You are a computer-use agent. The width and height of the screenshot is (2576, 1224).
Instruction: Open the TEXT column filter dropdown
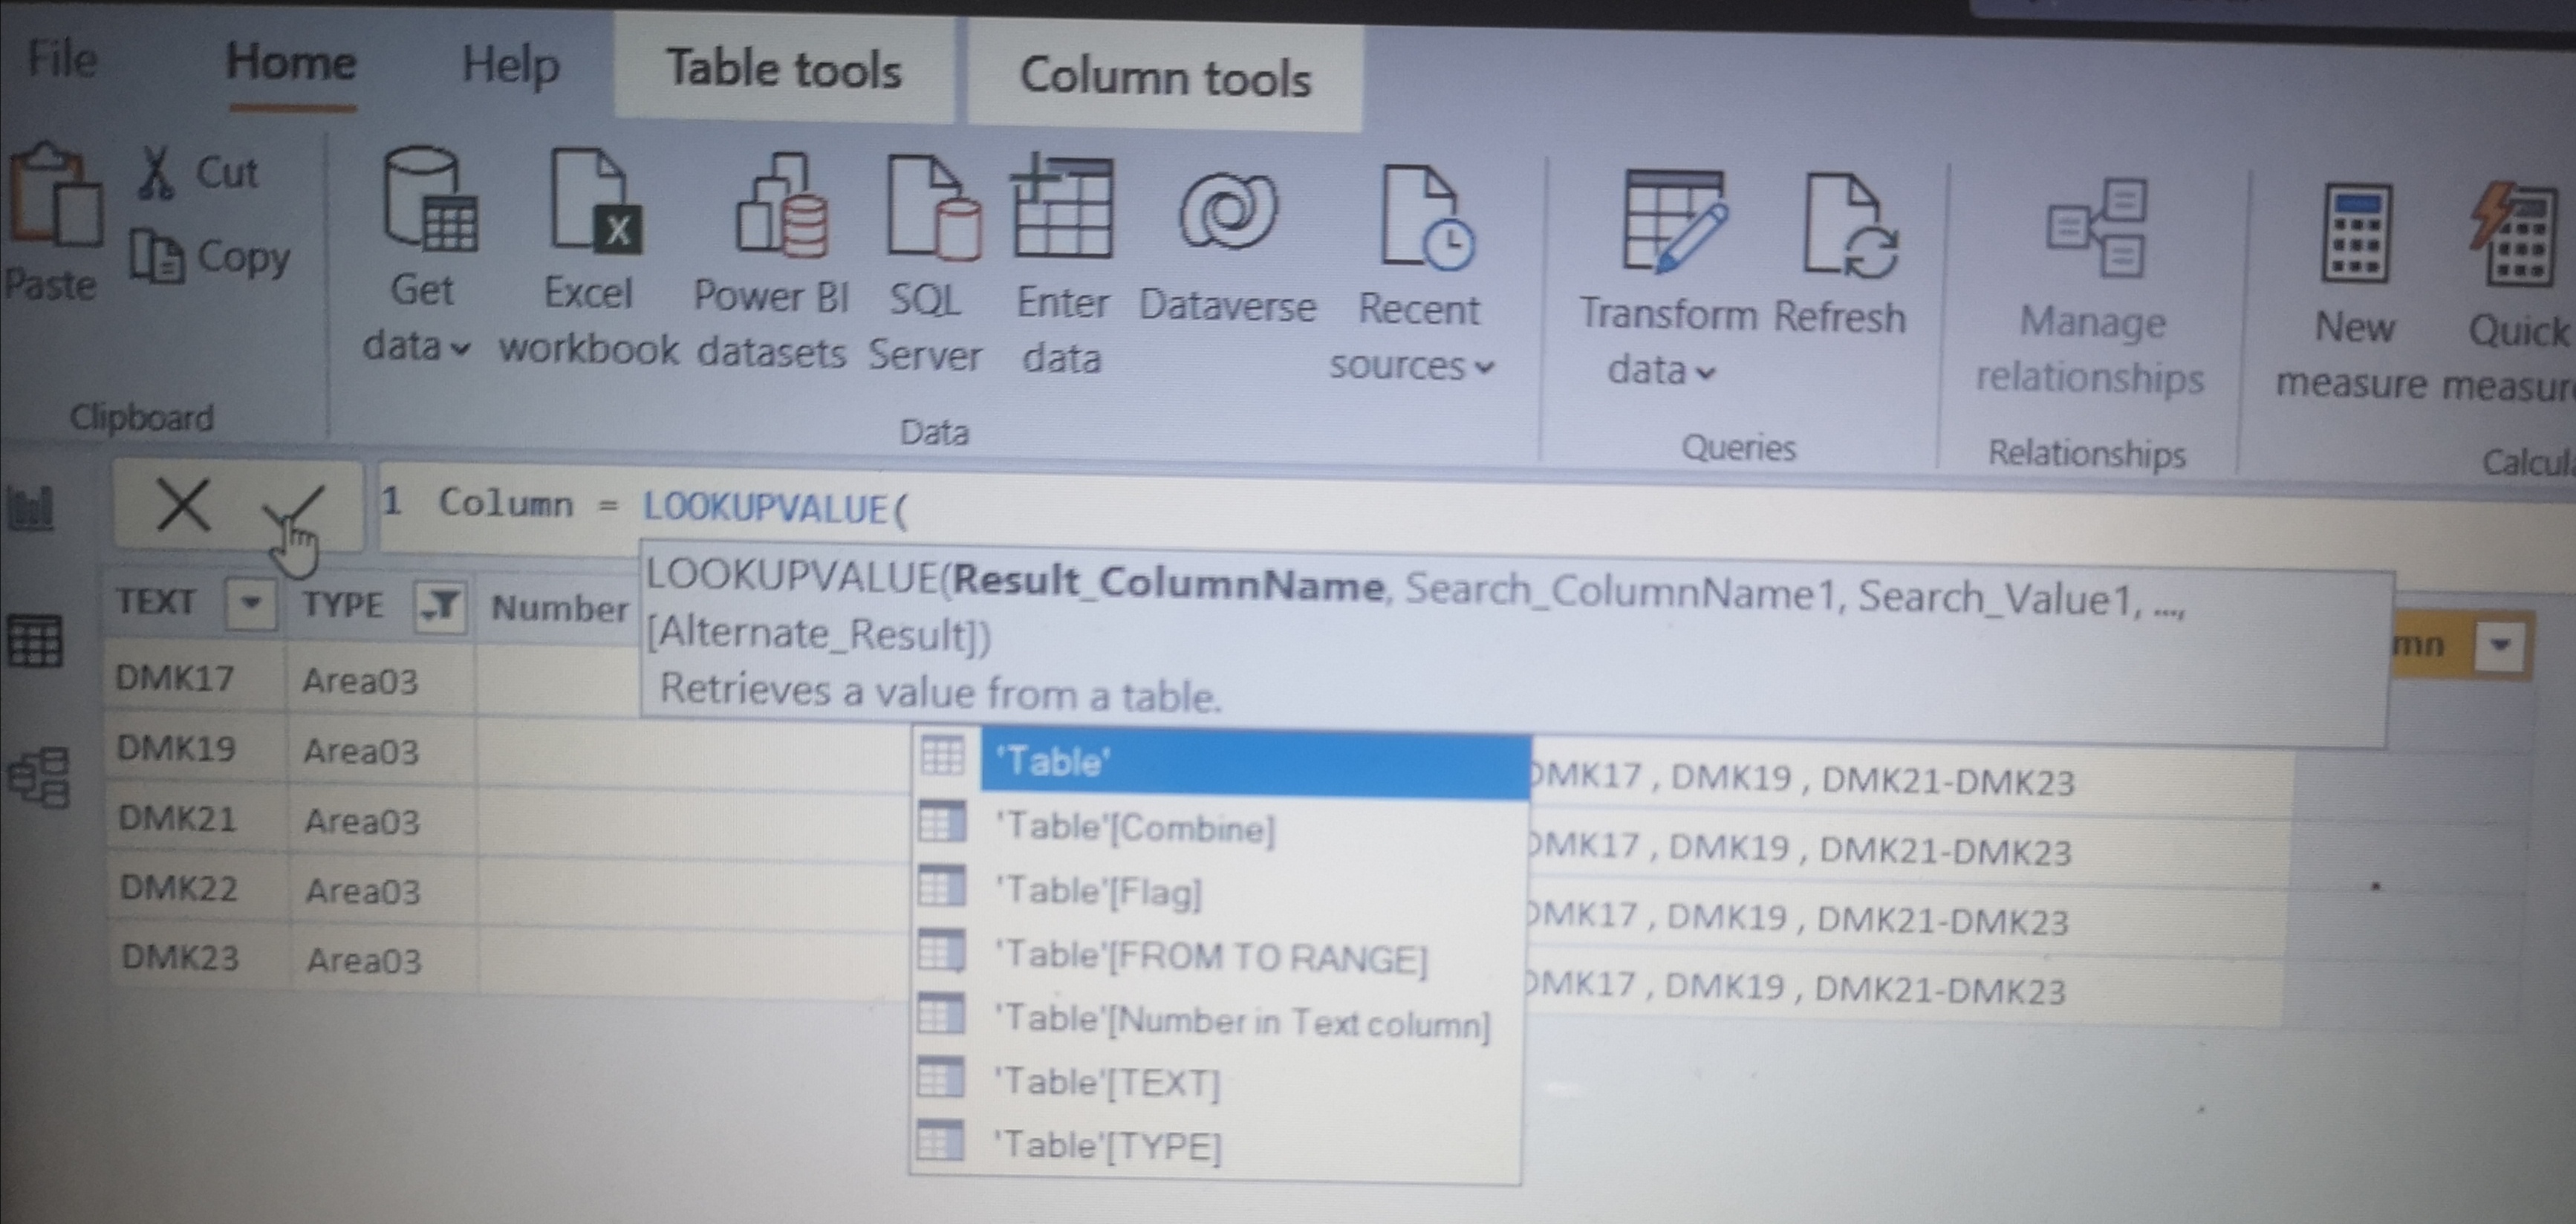click(250, 603)
